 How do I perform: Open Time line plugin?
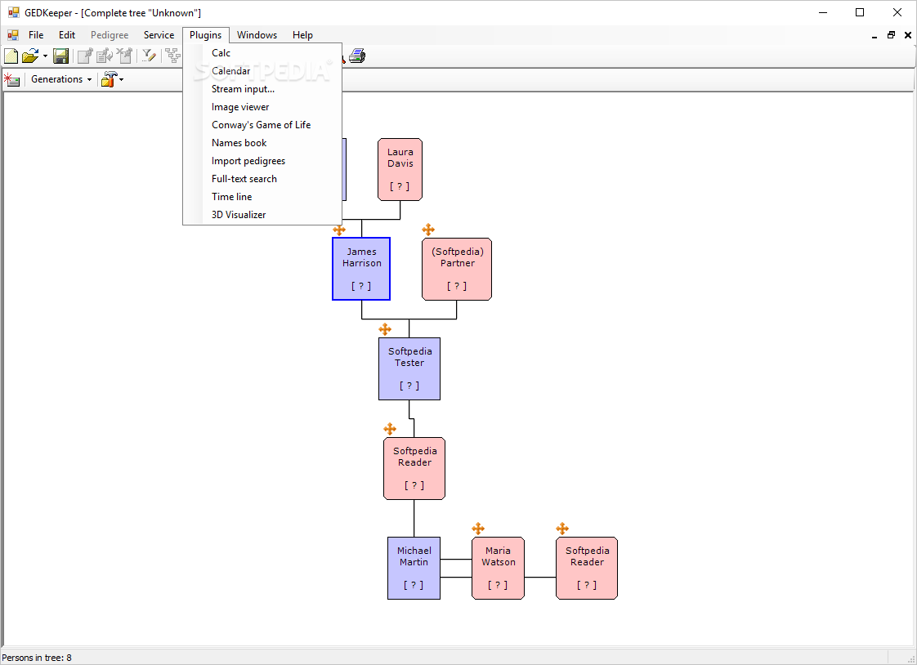pos(262,197)
